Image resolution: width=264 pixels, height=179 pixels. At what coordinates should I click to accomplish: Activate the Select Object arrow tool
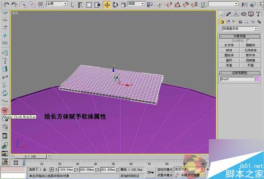[x=73, y=5]
